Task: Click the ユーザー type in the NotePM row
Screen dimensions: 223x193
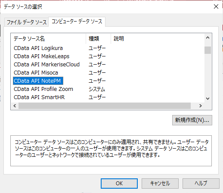Action: (x=97, y=81)
